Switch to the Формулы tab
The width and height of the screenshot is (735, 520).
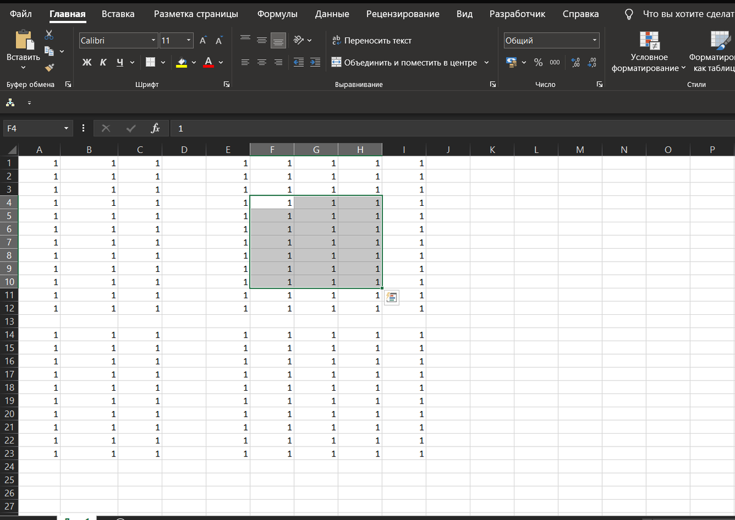pos(277,13)
